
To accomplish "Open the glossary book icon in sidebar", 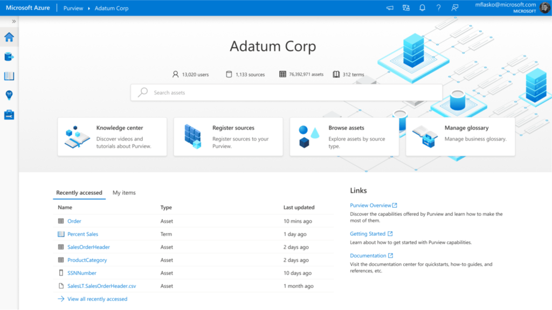I will 9,76.
